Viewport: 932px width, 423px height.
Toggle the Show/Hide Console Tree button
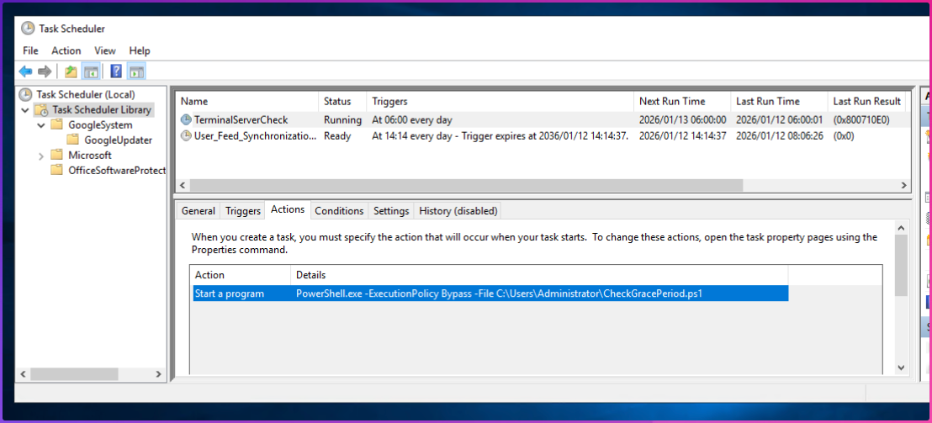coord(91,71)
